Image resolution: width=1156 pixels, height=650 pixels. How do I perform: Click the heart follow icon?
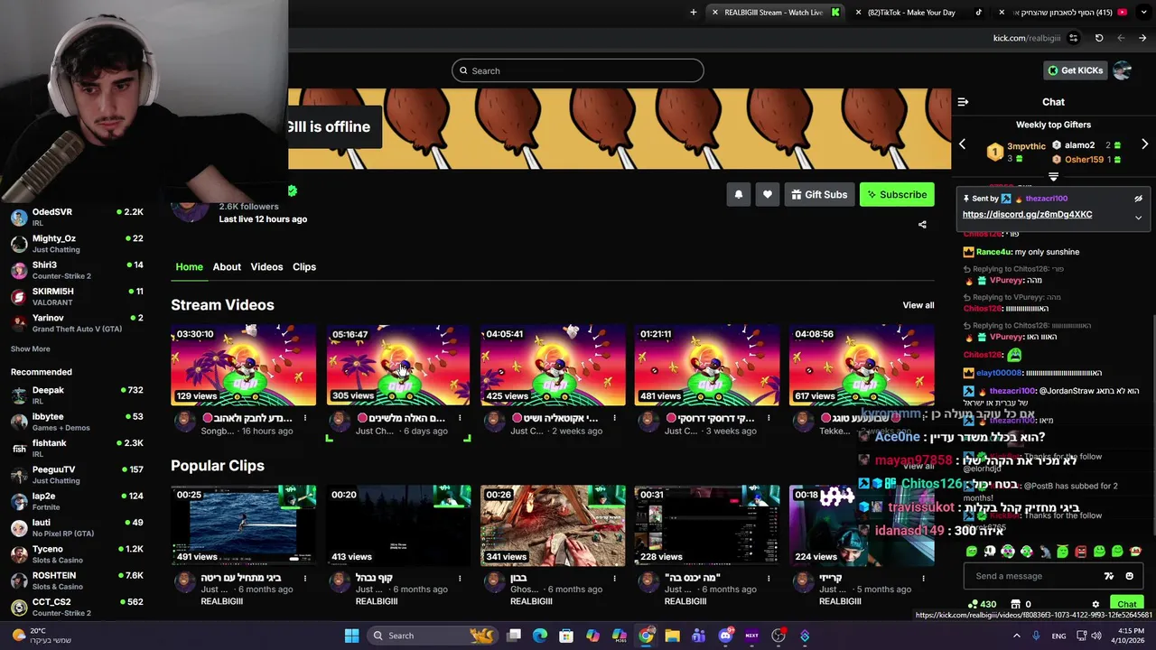pos(768,194)
